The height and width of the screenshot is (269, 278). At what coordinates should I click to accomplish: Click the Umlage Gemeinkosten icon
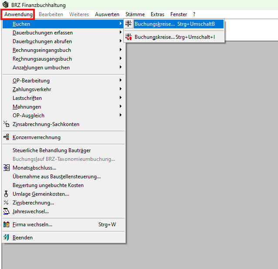click(6, 194)
